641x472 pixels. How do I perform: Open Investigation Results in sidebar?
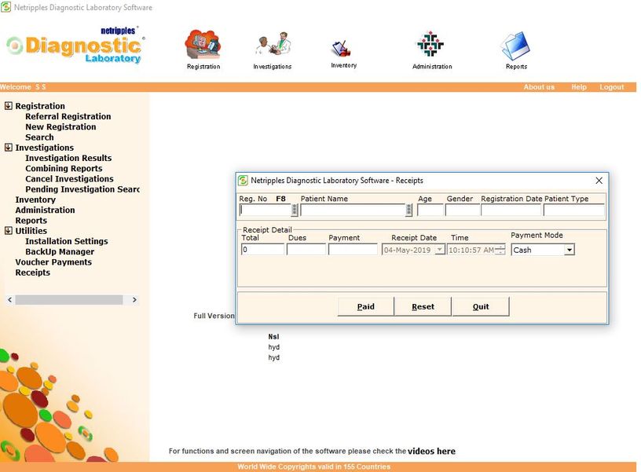[x=68, y=158]
